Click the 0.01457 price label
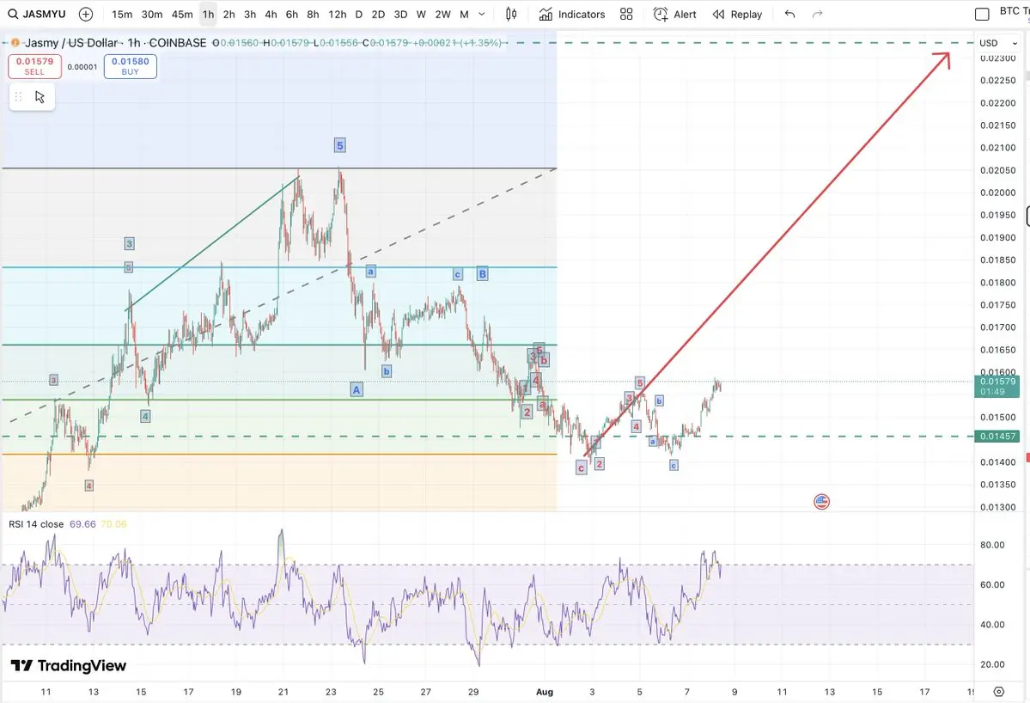The height and width of the screenshot is (703, 1030). tap(997, 437)
